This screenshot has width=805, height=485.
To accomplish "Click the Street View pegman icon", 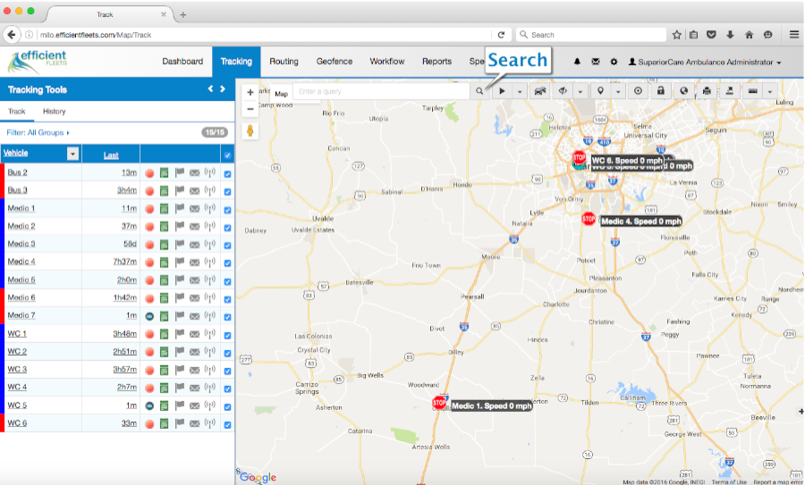I will tap(250, 130).
